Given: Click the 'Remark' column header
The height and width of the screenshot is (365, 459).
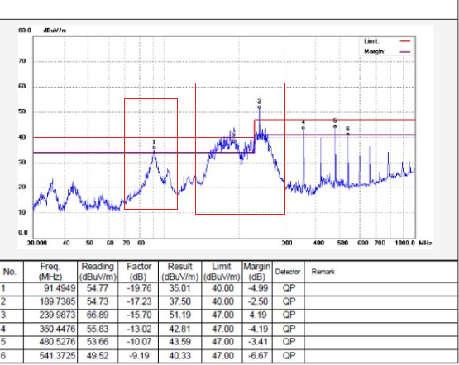Looking at the screenshot, I should [323, 272].
